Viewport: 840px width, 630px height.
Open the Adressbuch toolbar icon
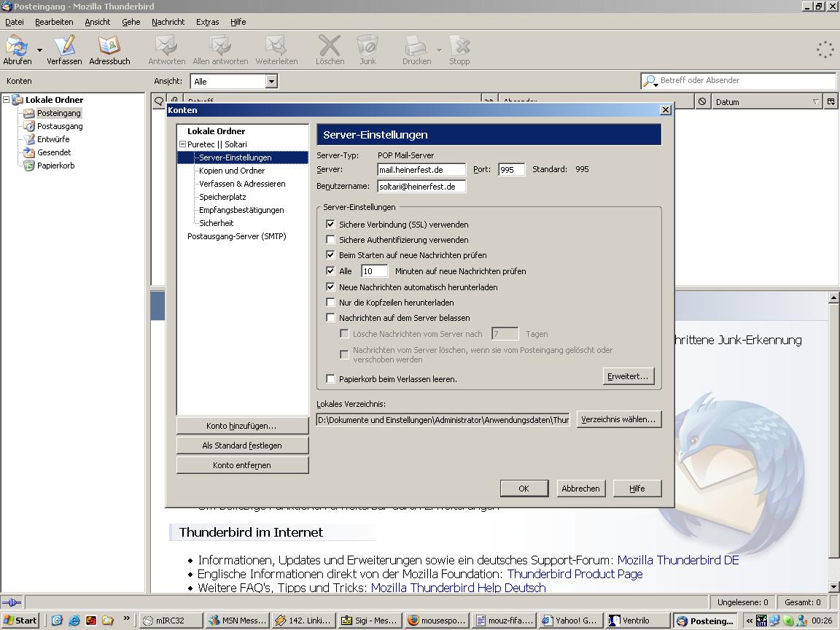click(109, 45)
